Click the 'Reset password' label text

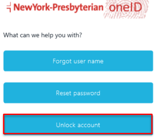pyautogui.click(x=78, y=93)
